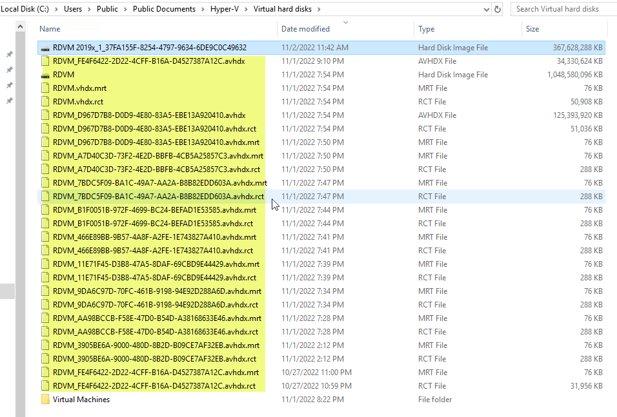Open the address bar history dropdown

pos(487,10)
